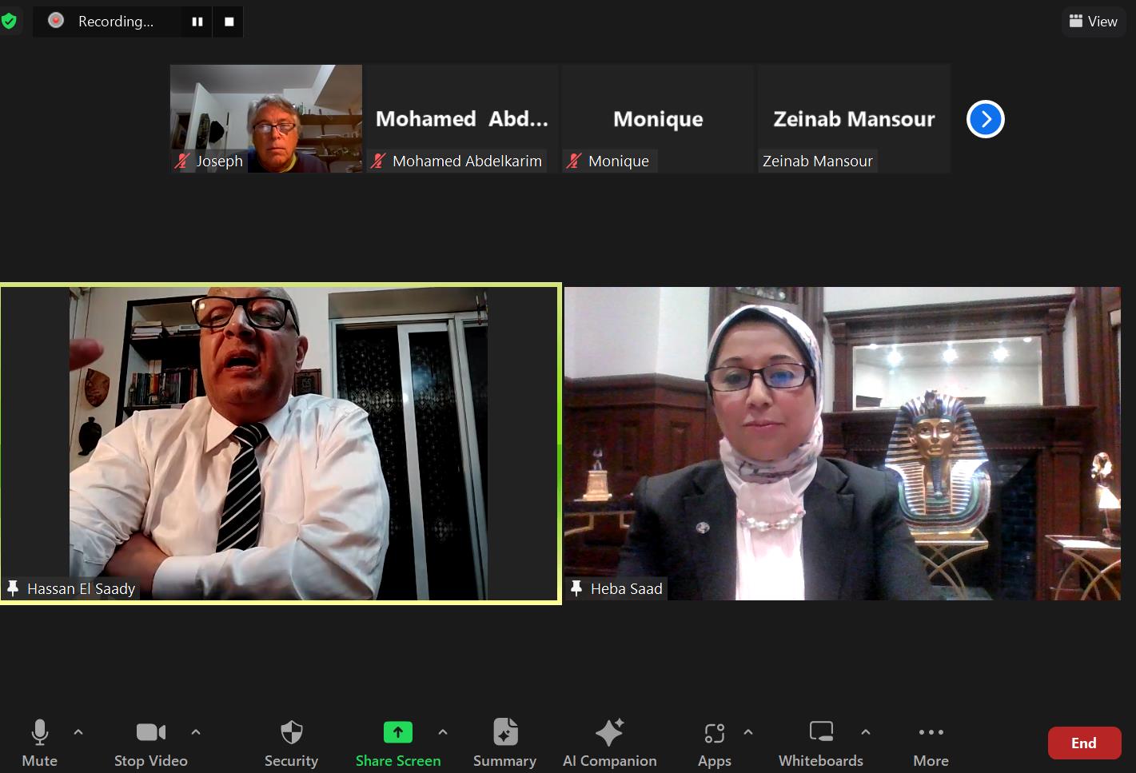Select Hassan El Saady's pinned video
This screenshot has height=773, width=1136.
[x=280, y=444]
